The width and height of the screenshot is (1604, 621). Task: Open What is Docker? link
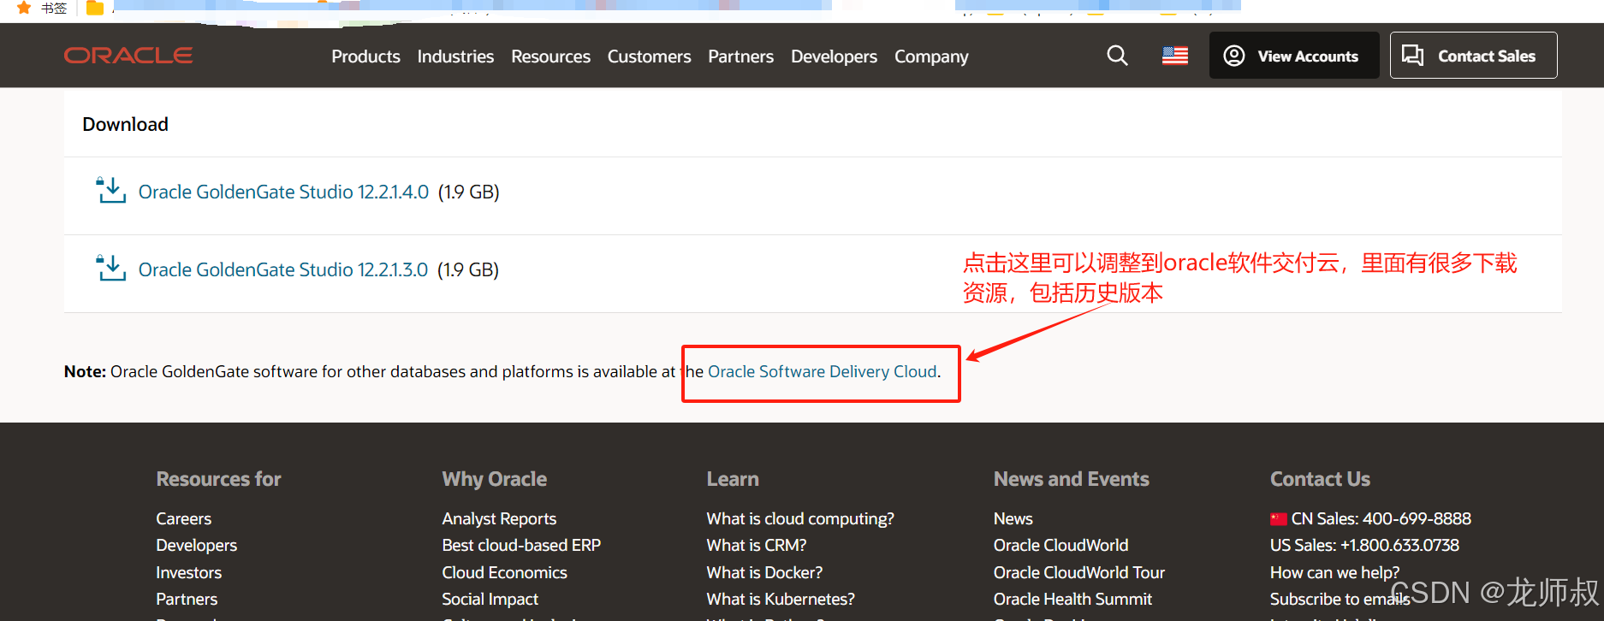(764, 572)
